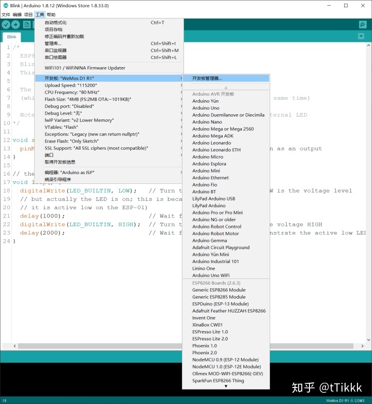
Task: Select NodeMCU 1.0 (ESP-12E Module) board
Action: point(226,367)
